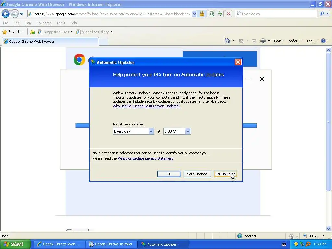Switch to Google Chrome Web taskbar item
Image resolution: width=332 pixels, height=249 pixels.
point(59,244)
